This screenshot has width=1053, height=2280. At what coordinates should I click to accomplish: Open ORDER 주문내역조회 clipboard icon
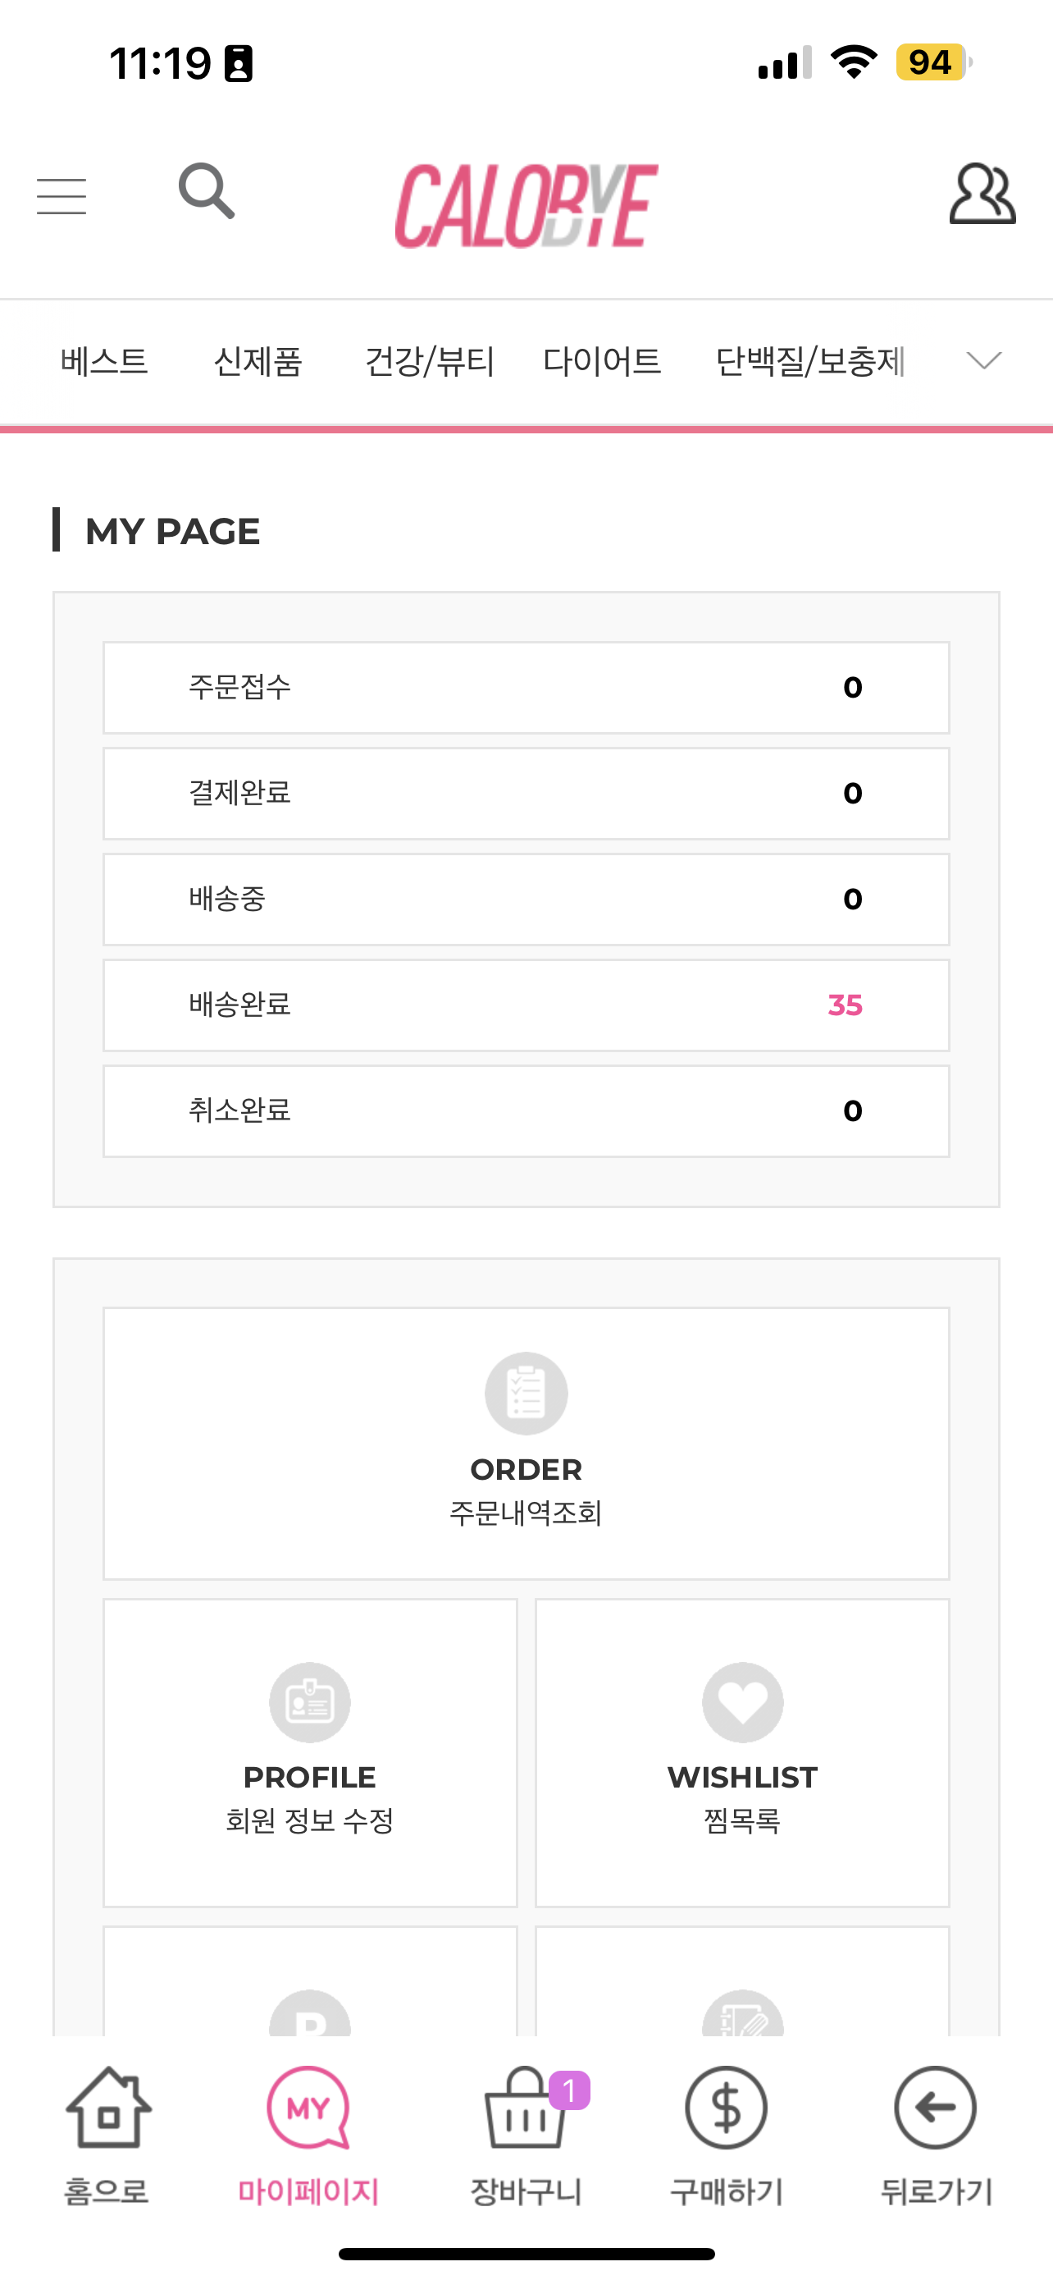tap(526, 1393)
